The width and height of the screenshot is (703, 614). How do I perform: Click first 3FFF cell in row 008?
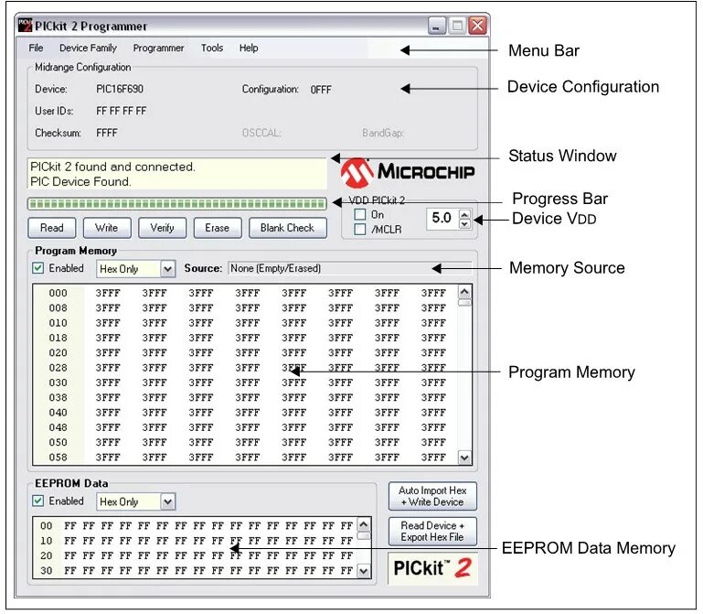pyautogui.click(x=108, y=307)
